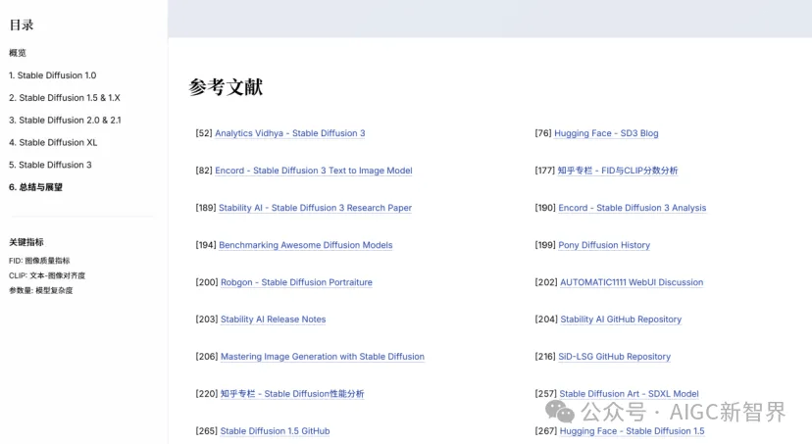
Task: Visit Pony Diffusion History link
Action: [604, 245]
